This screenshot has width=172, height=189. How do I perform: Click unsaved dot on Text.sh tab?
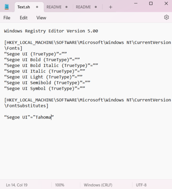pyautogui.click(x=37, y=7)
